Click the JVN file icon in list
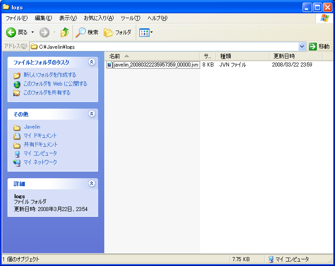 tap(110, 65)
